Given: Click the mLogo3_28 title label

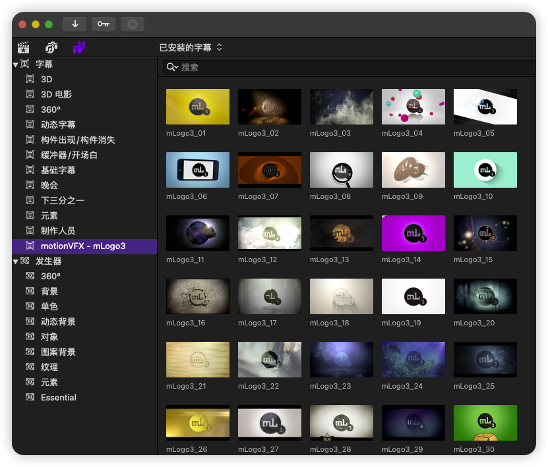Looking at the screenshot, I should pyautogui.click(x=330, y=449).
